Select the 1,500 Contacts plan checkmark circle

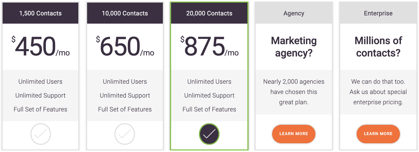click(x=40, y=134)
